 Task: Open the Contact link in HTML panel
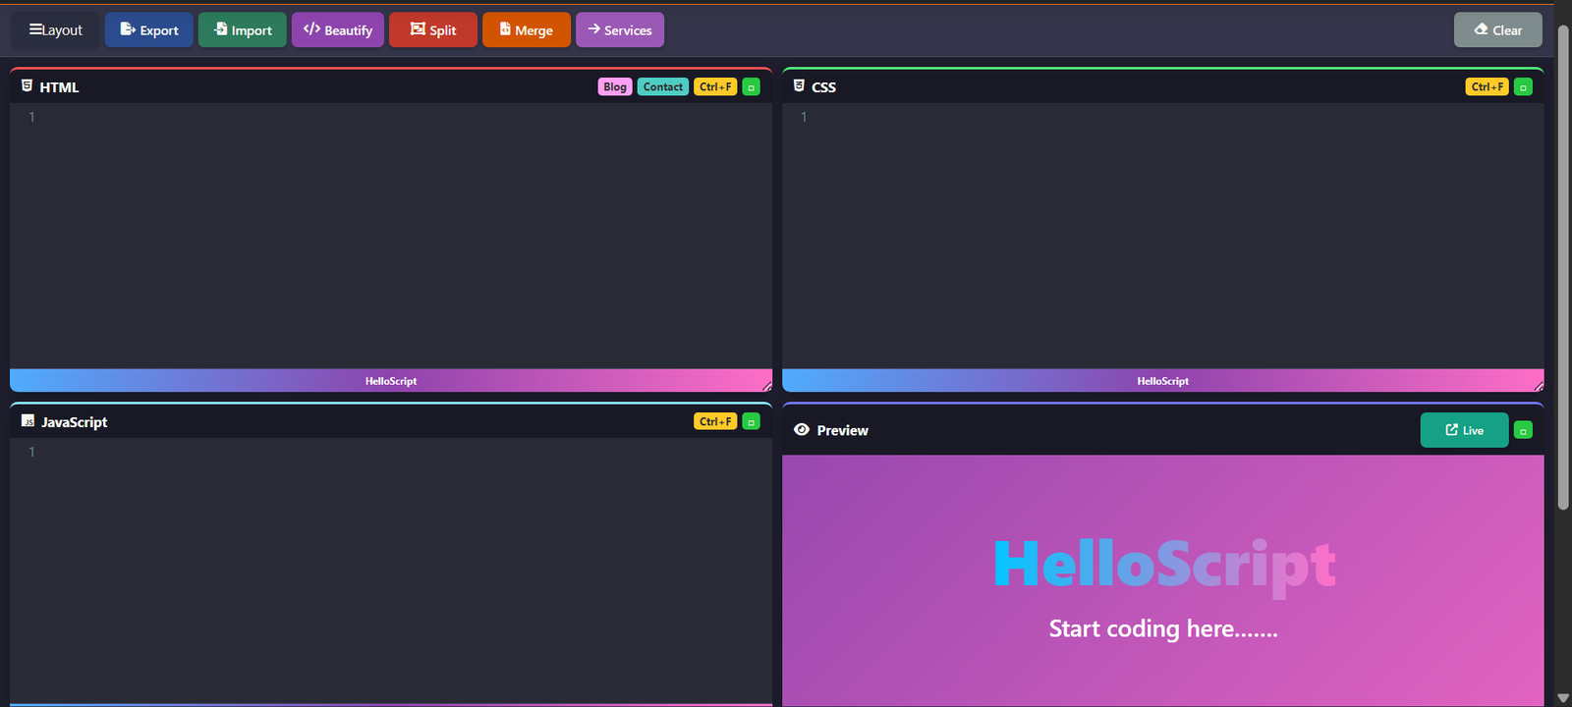(663, 86)
